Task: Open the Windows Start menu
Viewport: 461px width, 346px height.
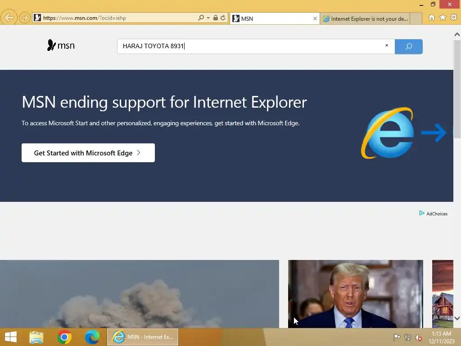Action: (x=11, y=337)
